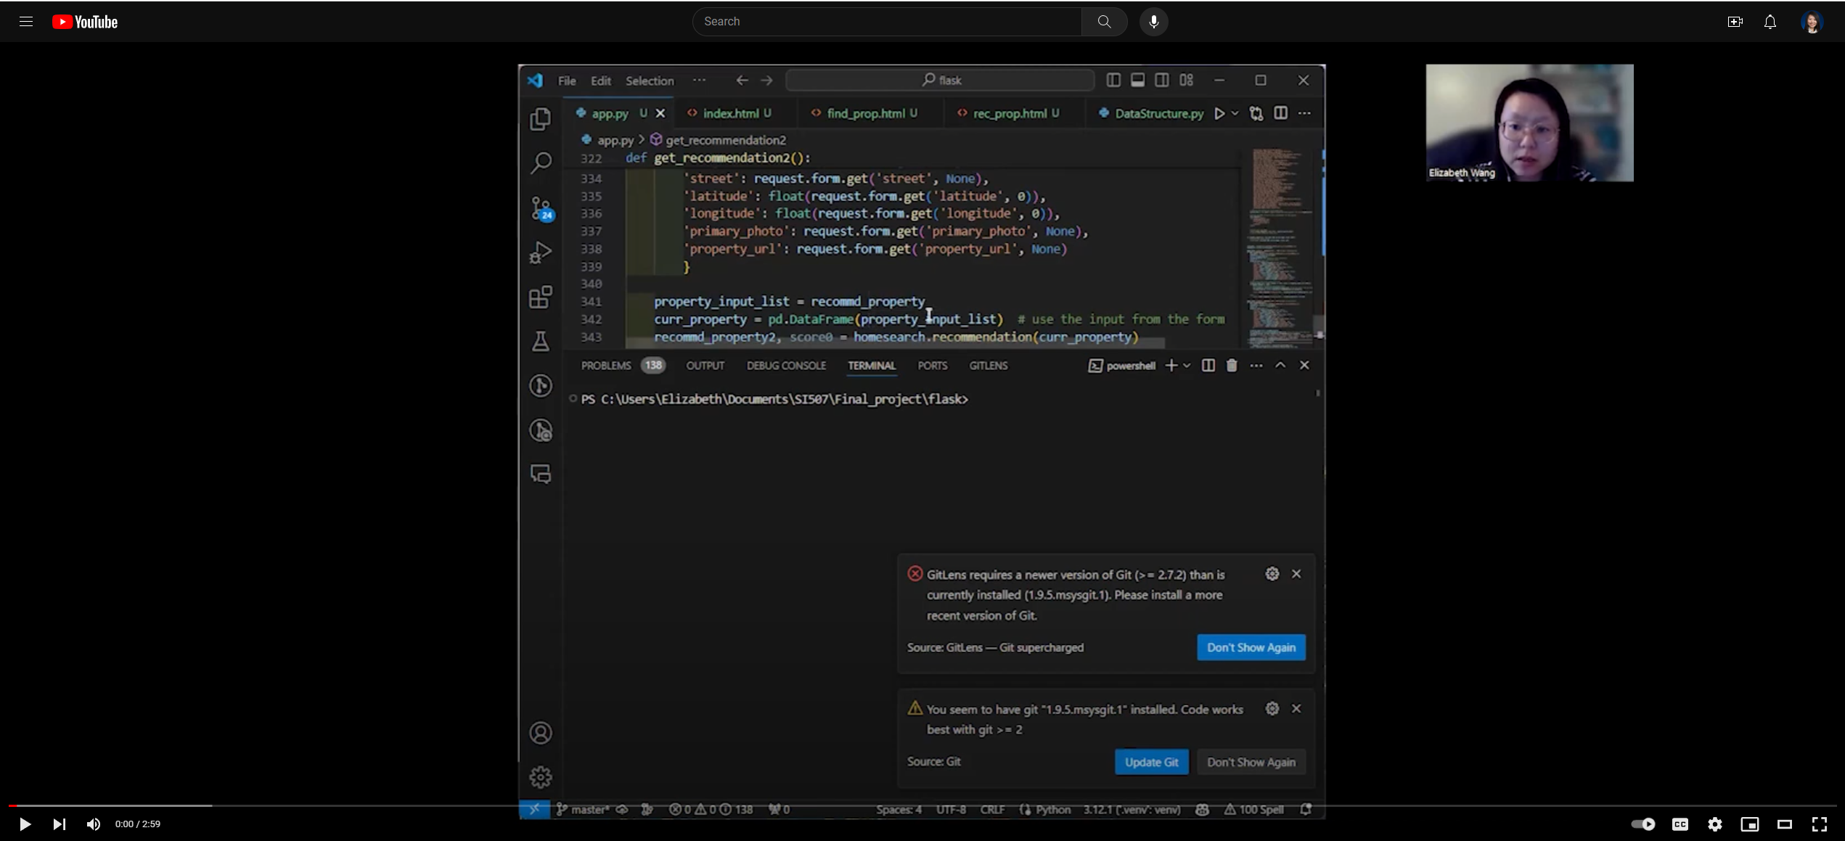
Task: Kill the terminal using the trash icon
Action: coord(1231,366)
